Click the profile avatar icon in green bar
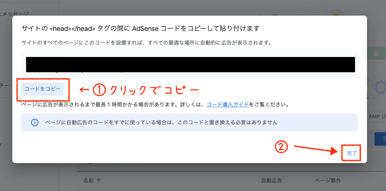The width and height of the screenshot is (386, 191). [376, 52]
